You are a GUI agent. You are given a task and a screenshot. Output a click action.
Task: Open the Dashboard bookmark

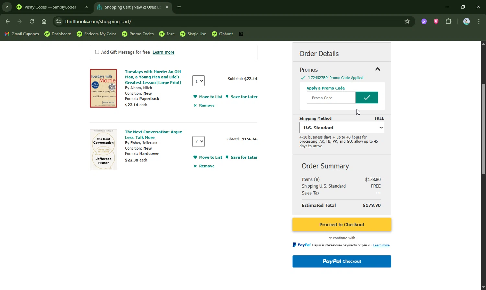coord(58,34)
